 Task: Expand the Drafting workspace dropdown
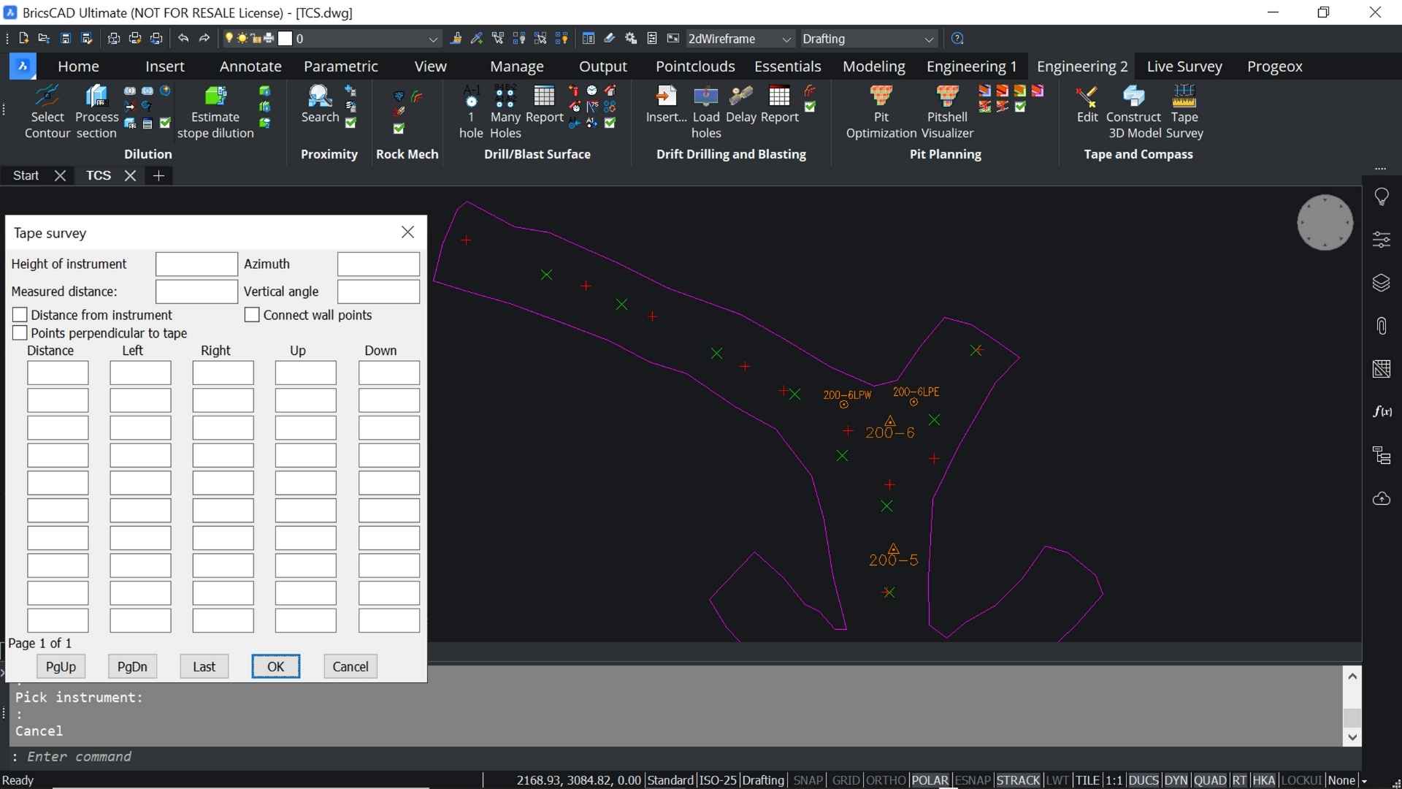click(x=928, y=39)
